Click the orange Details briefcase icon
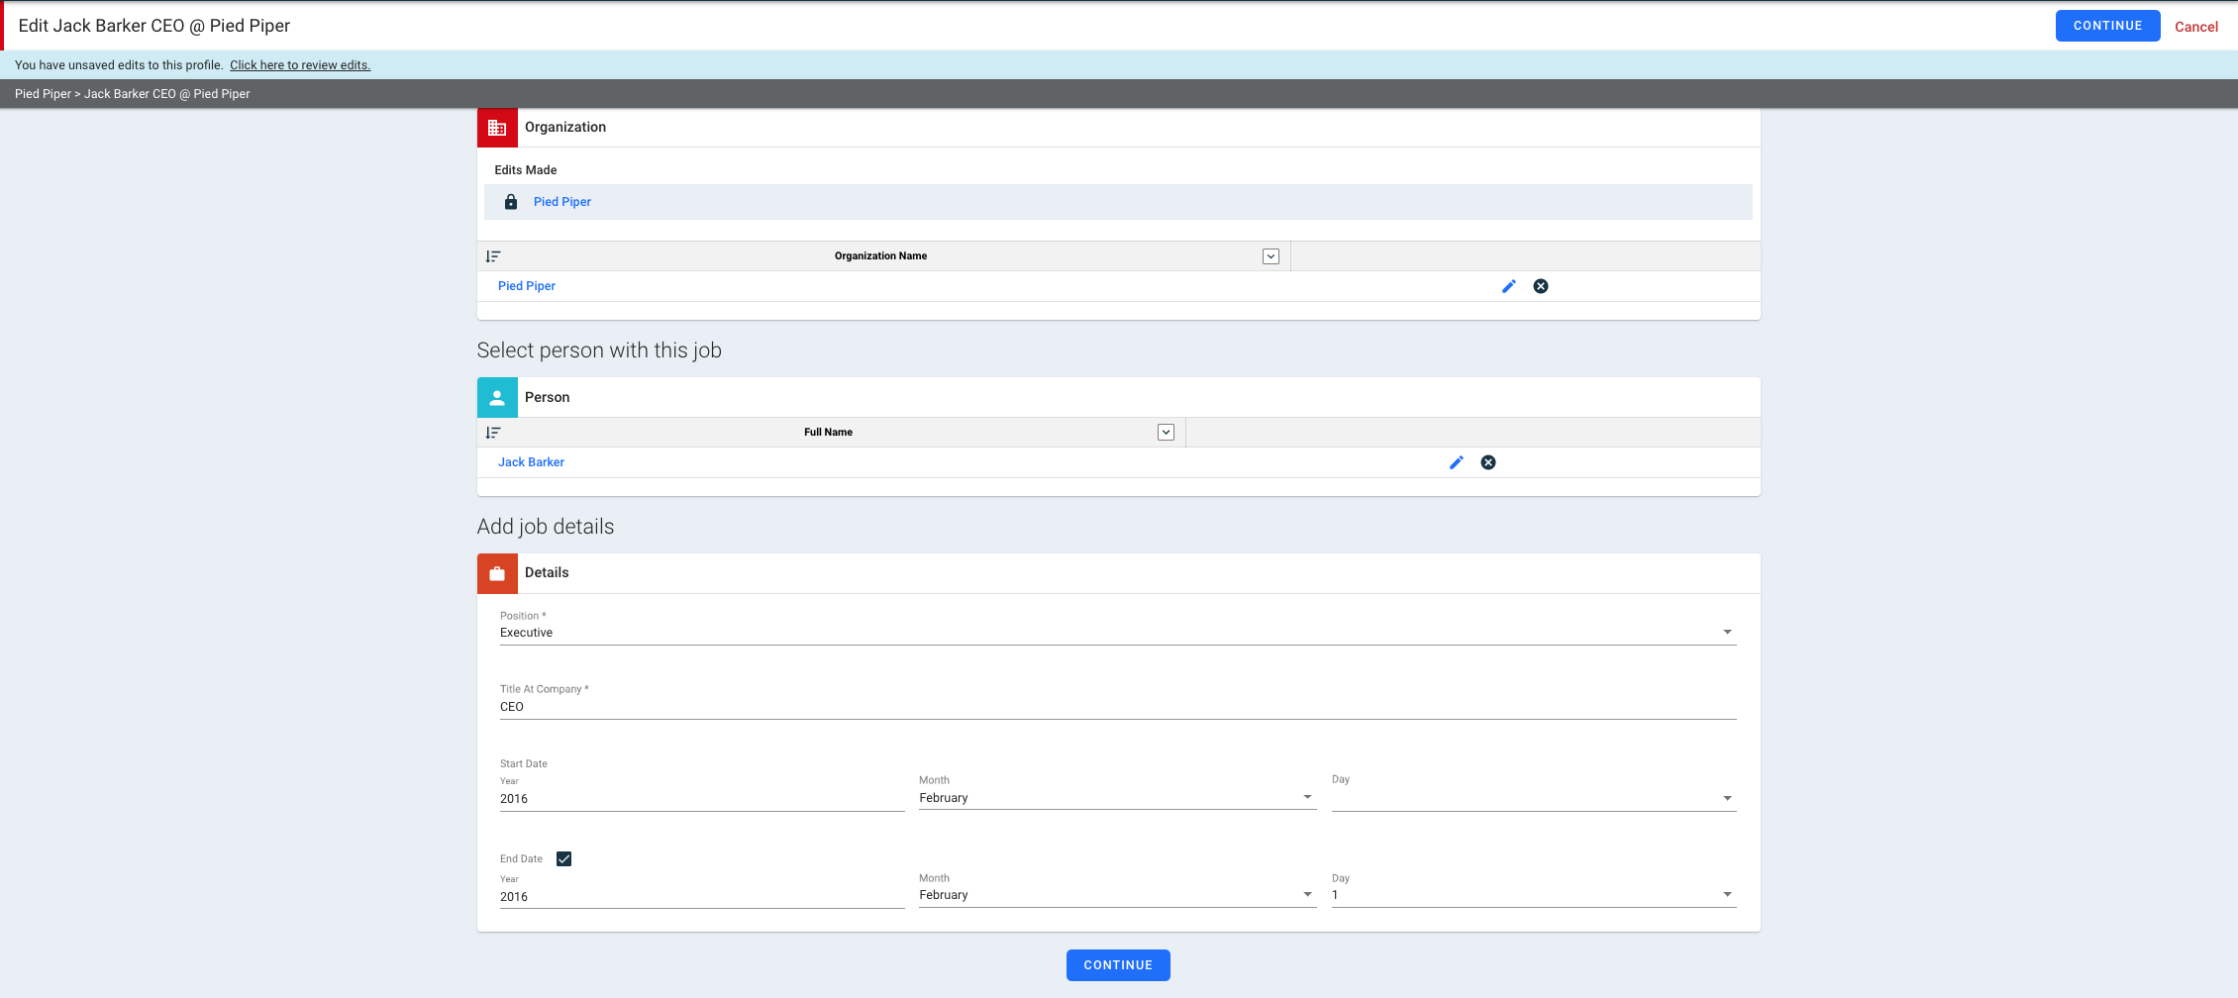Viewport: 2238px width, 998px height. pos(497,573)
